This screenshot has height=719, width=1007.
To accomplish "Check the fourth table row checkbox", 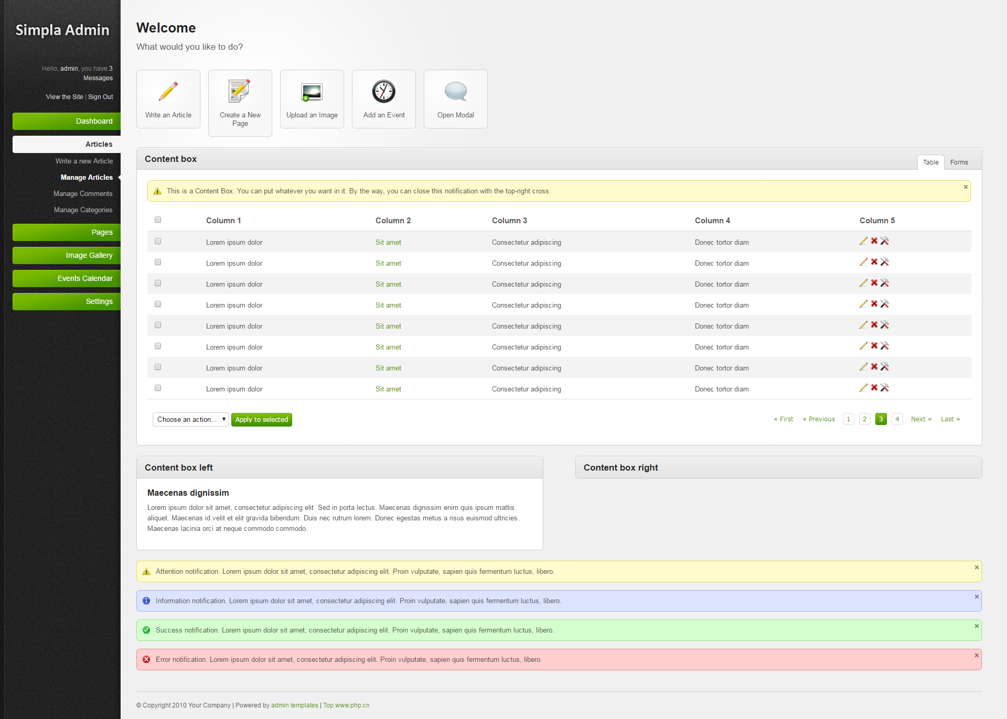I will pyautogui.click(x=158, y=304).
